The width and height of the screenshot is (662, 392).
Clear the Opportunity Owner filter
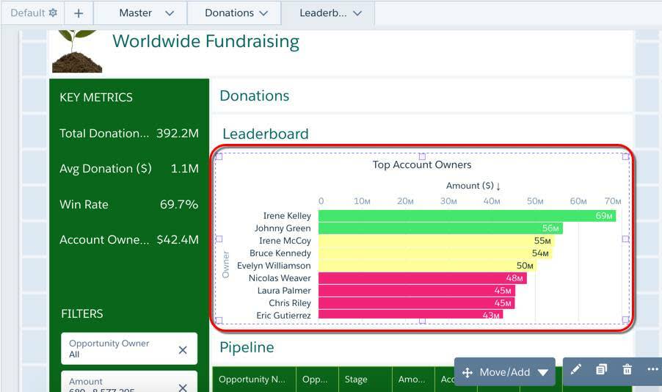[183, 349]
